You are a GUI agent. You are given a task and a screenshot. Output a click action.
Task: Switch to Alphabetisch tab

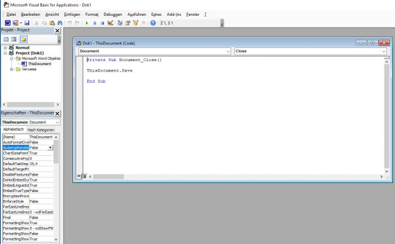coord(14,130)
